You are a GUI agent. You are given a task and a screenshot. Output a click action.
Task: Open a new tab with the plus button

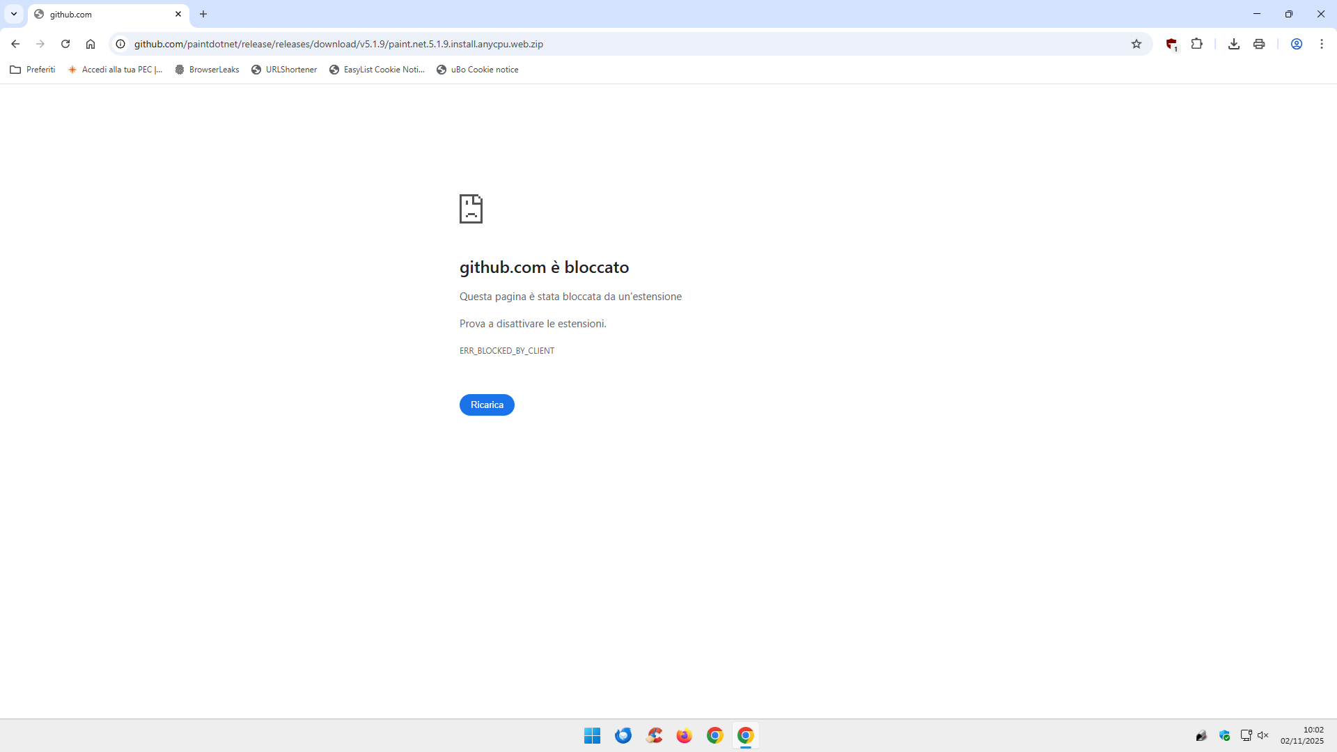(x=203, y=14)
